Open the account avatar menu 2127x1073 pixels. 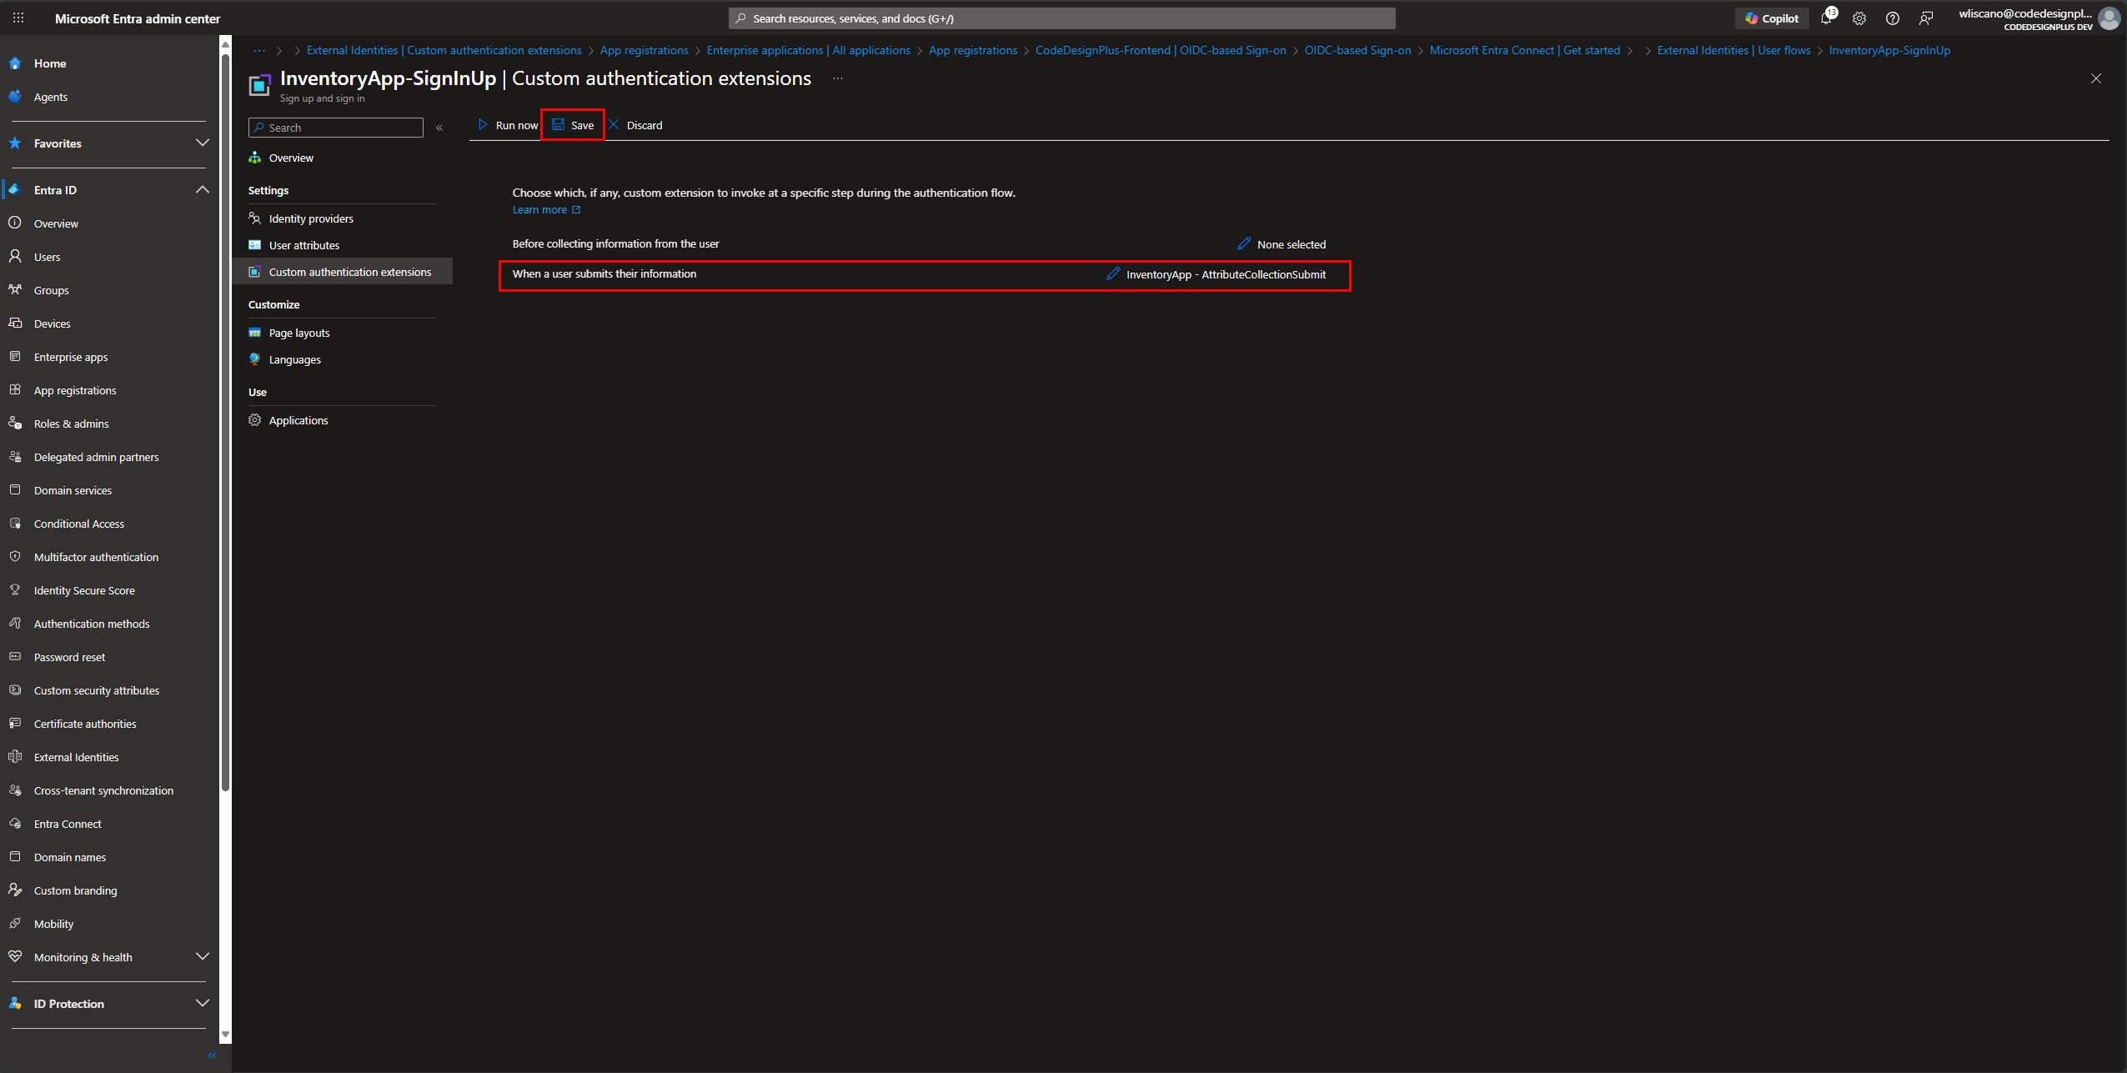point(2109,18)
